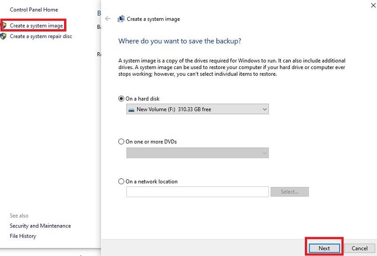Open Create a system repair disc link
This screenshot has width=377, height=256.
click(41, 36)
